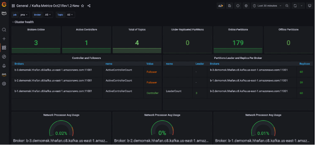Click the Follower value for b-2 broker
The width and height of the screenshot is (315, 145).
pyautogui.click(x=152, y=82)
